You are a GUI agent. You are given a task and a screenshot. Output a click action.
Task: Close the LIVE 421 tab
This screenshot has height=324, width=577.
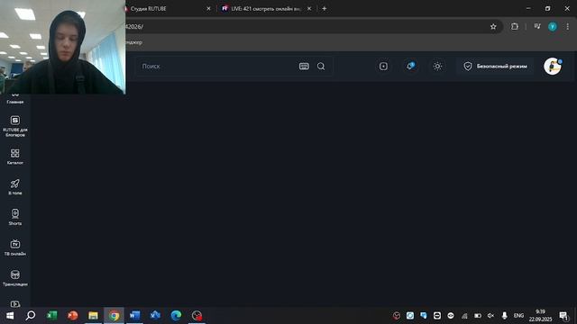(309, 8)
